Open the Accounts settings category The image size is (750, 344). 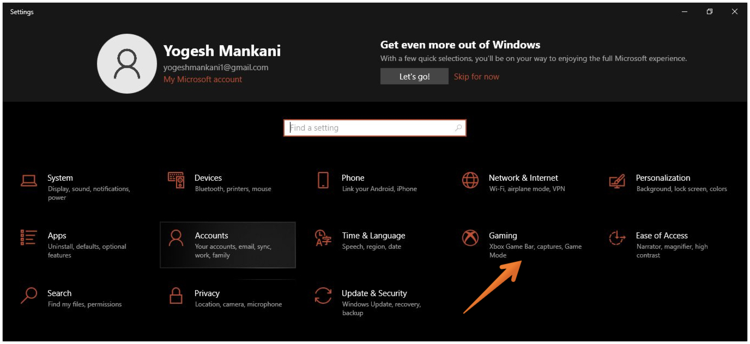[228, 245]
